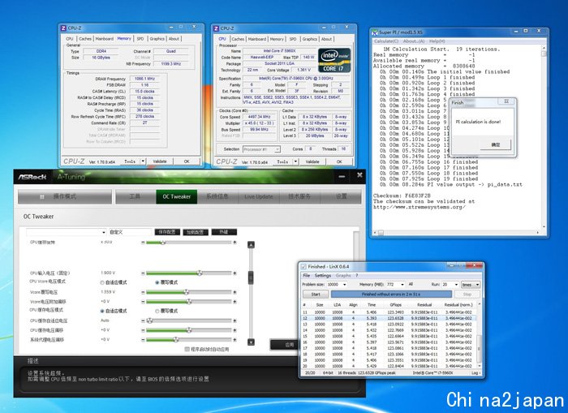
Task: Increase CPU输入电压 with its plus icon
Action: pyautogui.click(x=235, y=273)
